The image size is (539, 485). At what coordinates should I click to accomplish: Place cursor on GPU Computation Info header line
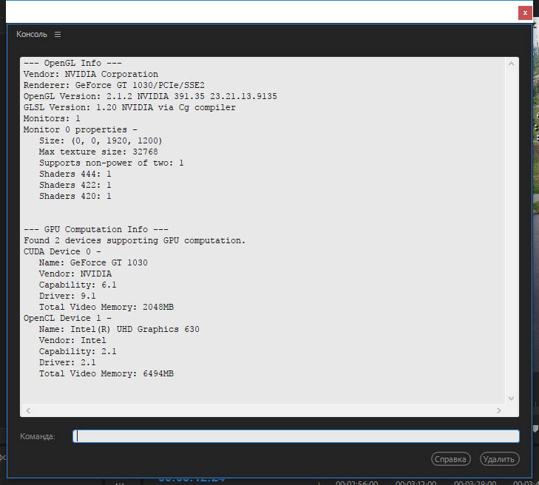(x=96, y=230)
